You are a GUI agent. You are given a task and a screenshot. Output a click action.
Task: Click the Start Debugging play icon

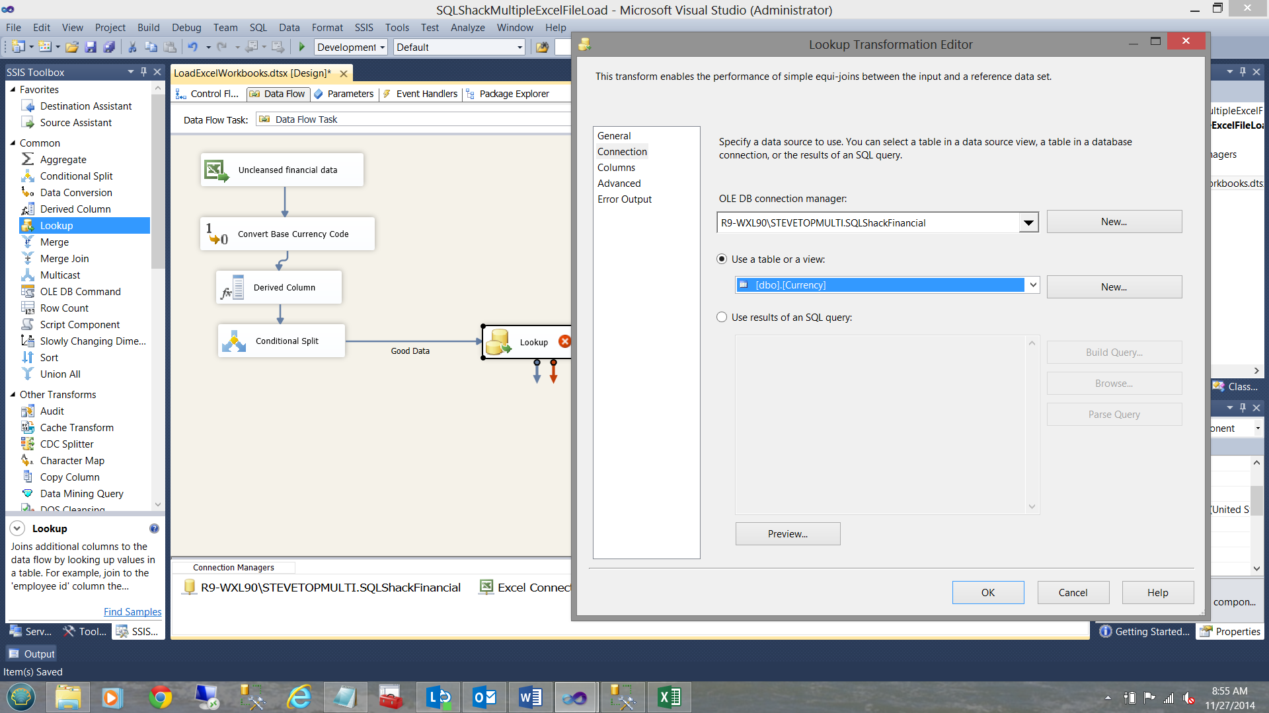coord(302,47)
